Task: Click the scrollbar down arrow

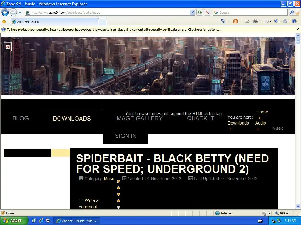Action: tap(298, 207)
